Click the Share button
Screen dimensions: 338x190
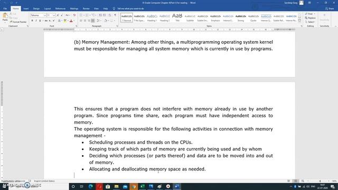[330, 8]
